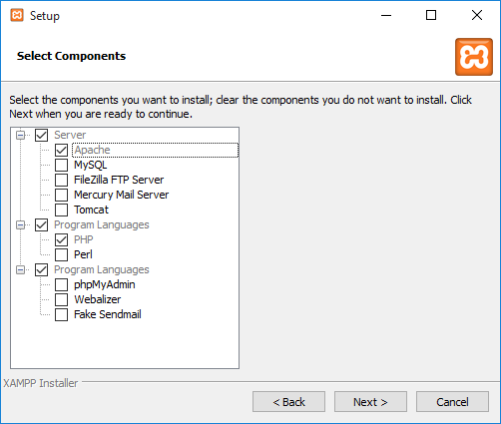Image resolution: width=501 pixels, height=424 pixels.
Task: Enable the Tomcat component checkbox
Action: [x=61, y=210]
